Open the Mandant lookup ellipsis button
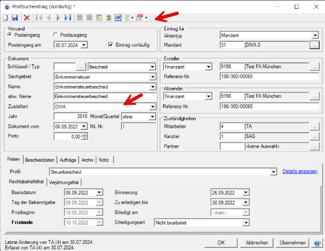 (314, 45)
